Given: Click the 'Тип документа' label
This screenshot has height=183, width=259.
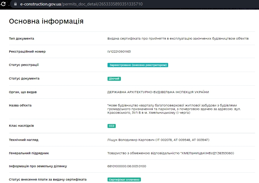Looking at the screenshot, I should coord(22,39).
